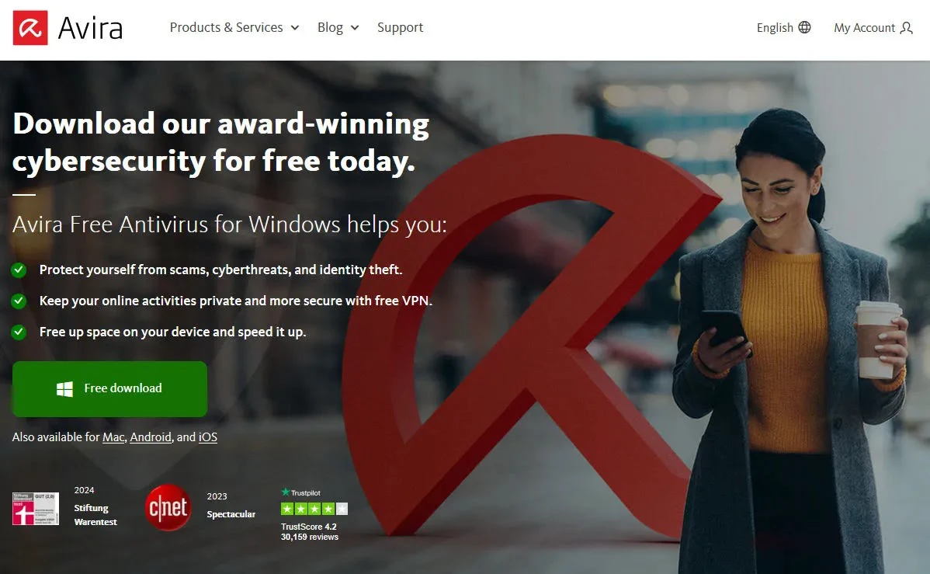This screenshot has height=574, width=930.
Task: Click the red Avira logo icon
Action: pyautogui.click(x=30, y=27)
